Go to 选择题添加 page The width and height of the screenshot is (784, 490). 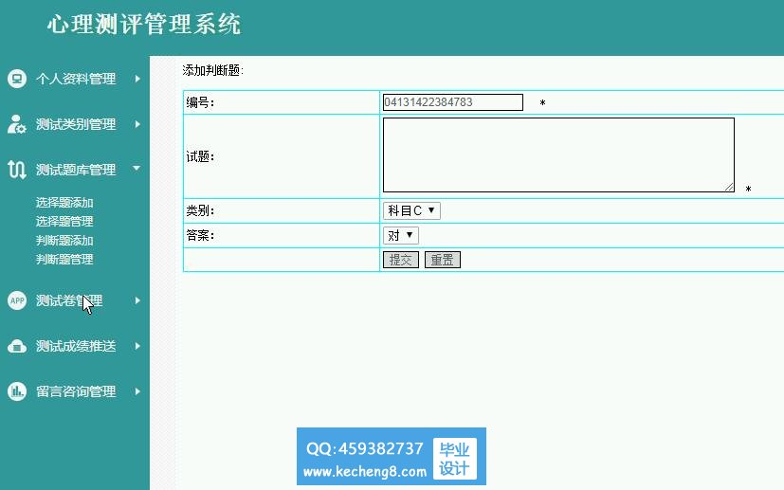(x=64, y=203)
